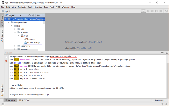Open Search Everywhere magnifier icon
Image resolution: width=169 pixels, height=106 pixels.
point(166,11)
